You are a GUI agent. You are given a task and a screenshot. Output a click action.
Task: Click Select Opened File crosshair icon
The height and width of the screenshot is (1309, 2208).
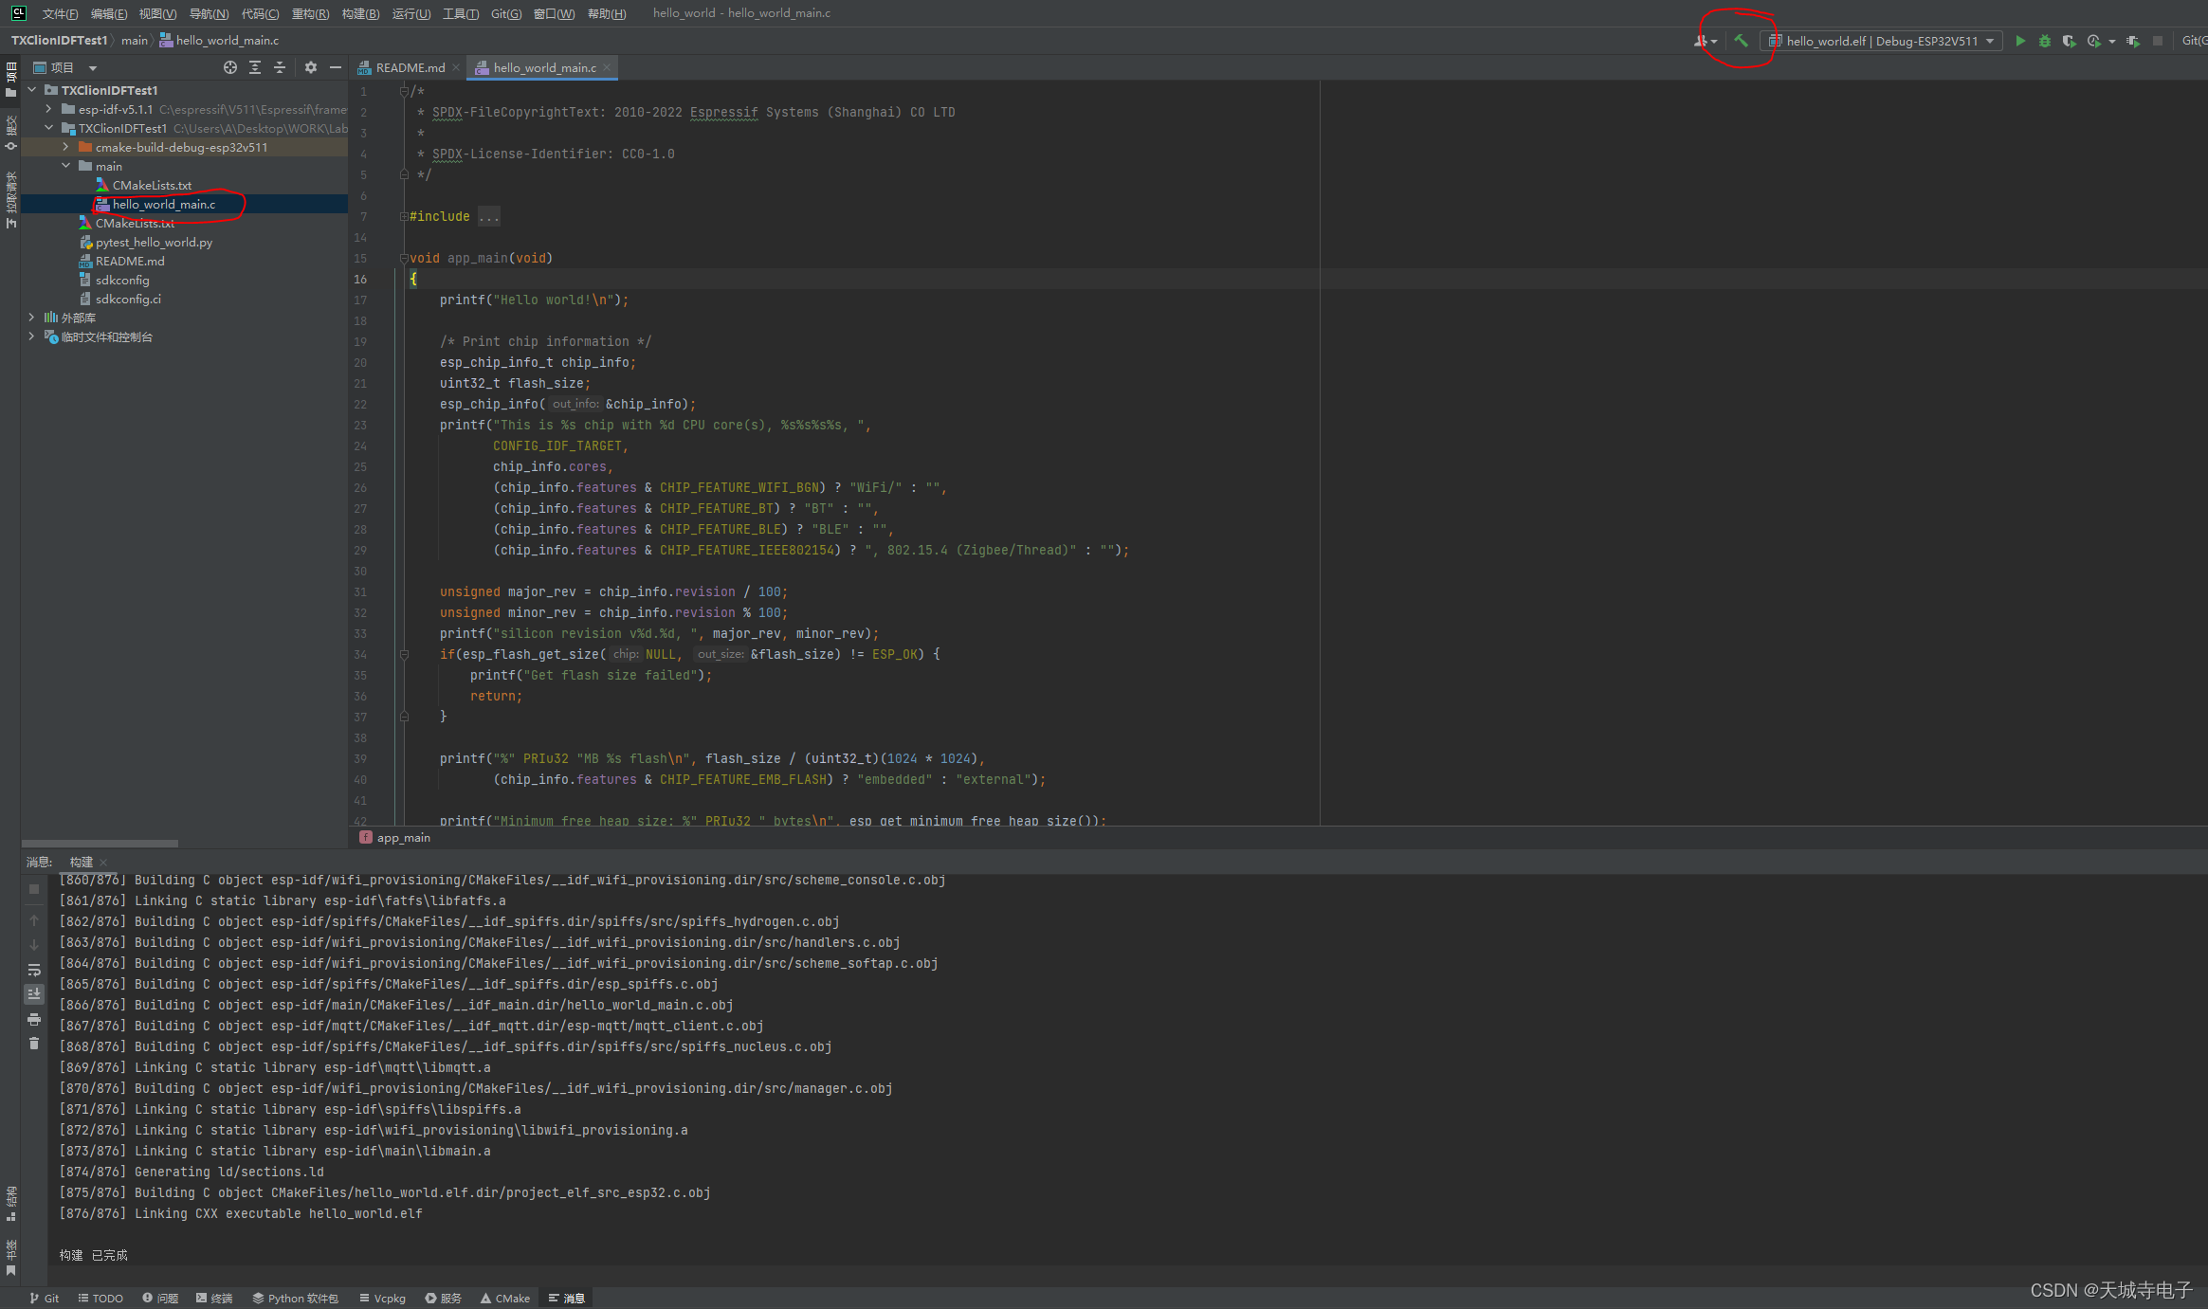coord(230,67)
